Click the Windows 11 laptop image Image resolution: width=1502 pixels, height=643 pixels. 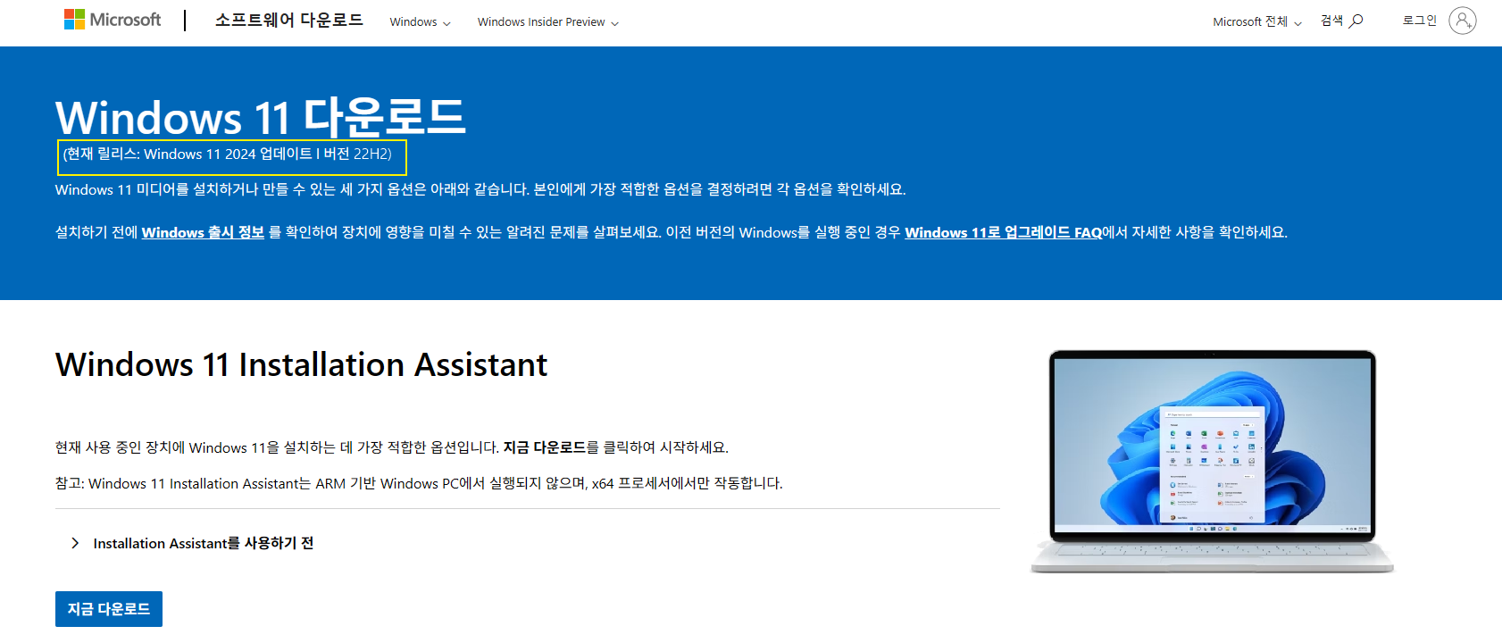pyautogui.click(x=1213, y=461)
